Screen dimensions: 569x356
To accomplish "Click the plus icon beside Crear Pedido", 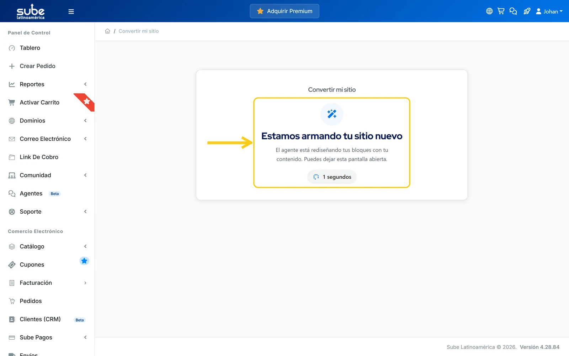I will (x=12, y=66).
